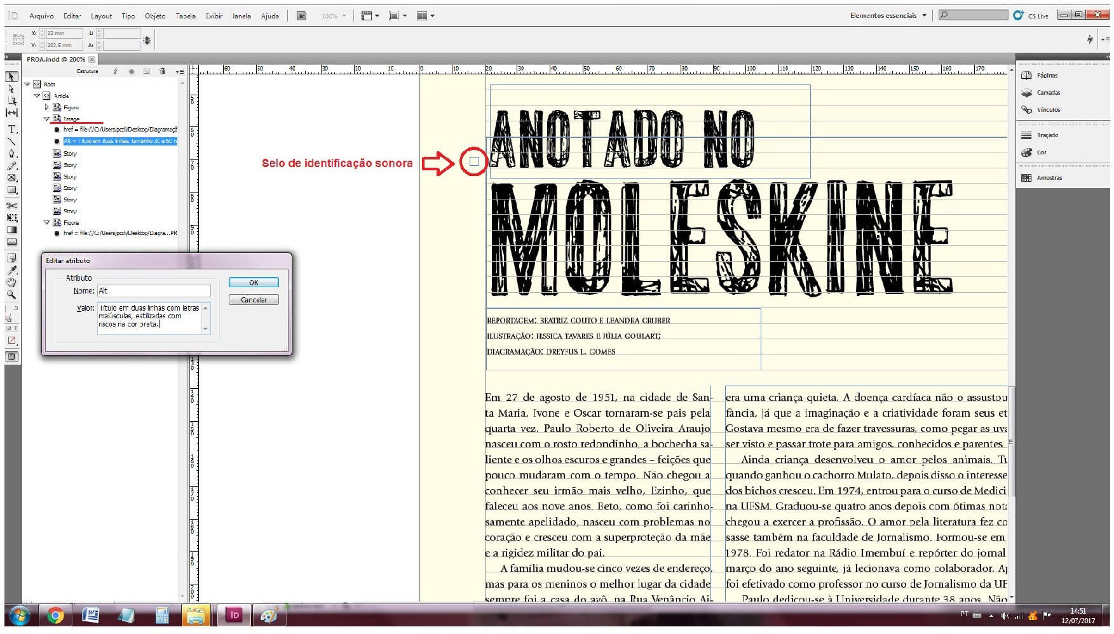This screenshot has height=634, width=1114.
Task: Open Adobe Bridge from the Br icon
Action: click(302, 16)
